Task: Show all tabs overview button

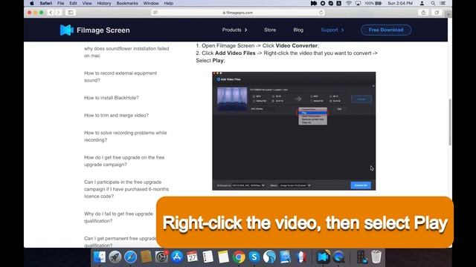Action: (437, 13)
